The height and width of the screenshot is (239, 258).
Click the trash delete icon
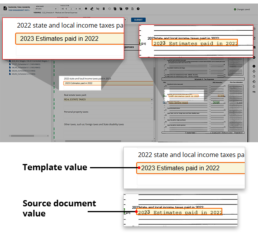[x=104, y=9]
